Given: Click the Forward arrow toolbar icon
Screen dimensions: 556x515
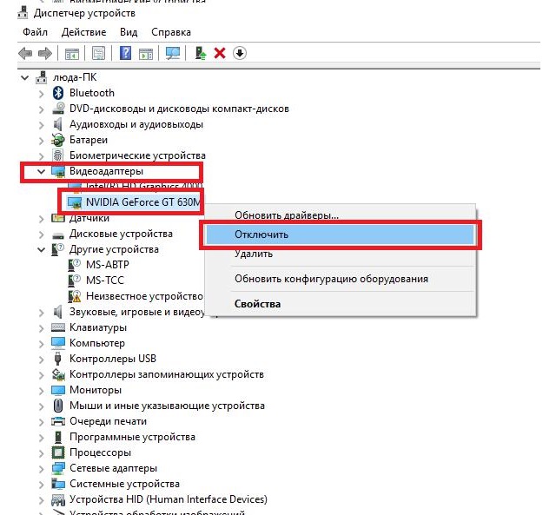Looking at the screenshot, I should [x=45, y=54].
